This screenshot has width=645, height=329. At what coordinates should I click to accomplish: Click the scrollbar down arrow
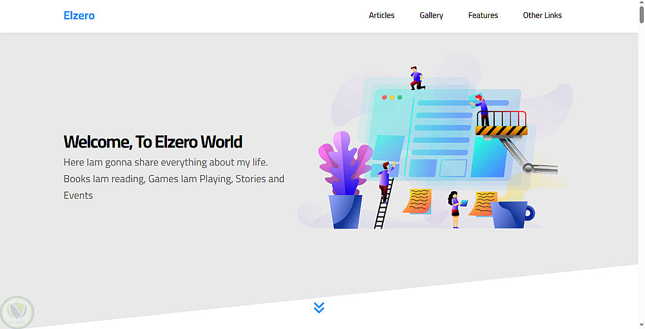[641, 325]
